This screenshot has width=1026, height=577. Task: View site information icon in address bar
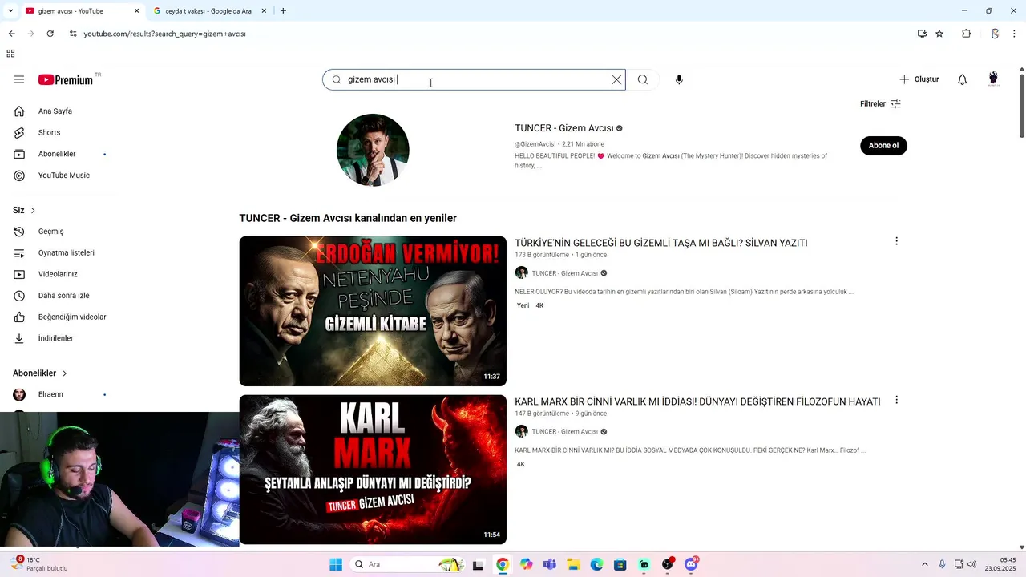(73, 34)
